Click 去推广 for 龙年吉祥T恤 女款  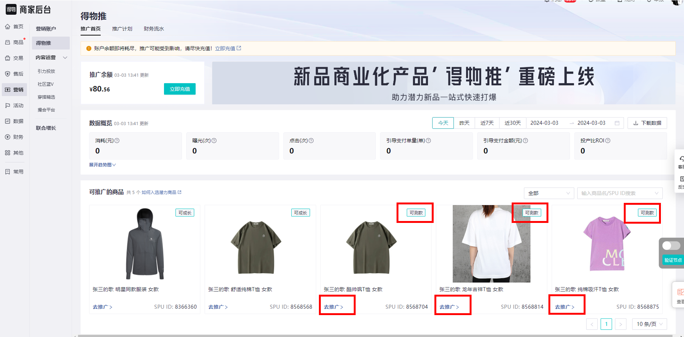449,307
